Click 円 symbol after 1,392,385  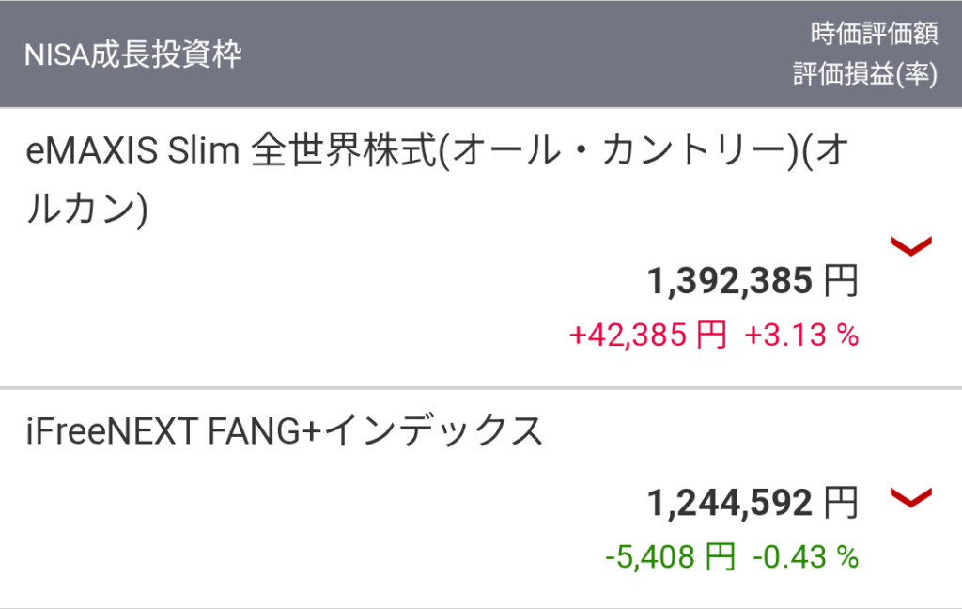841,281
